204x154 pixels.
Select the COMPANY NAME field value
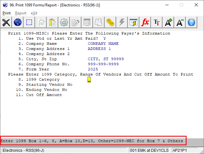103,44
